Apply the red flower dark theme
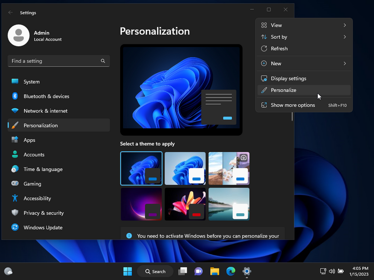The width and height of the screenshot is (374, 280). pos(185,204)
